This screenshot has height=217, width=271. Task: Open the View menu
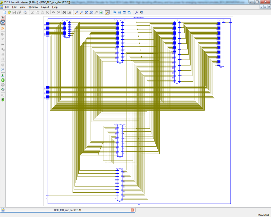point(22,7)
